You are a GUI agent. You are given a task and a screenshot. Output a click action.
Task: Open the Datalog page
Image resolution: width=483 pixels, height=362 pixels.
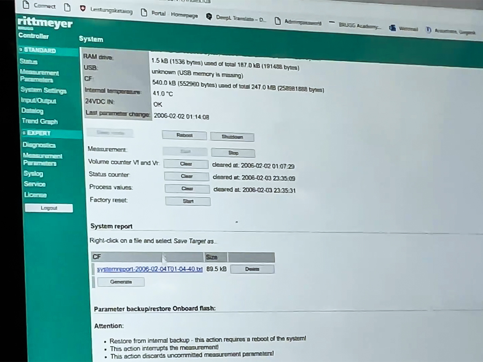(x=32, y=111)
